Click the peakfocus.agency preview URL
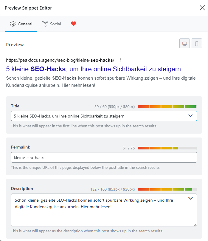This screenshot has height=241, width=208. 60,60
